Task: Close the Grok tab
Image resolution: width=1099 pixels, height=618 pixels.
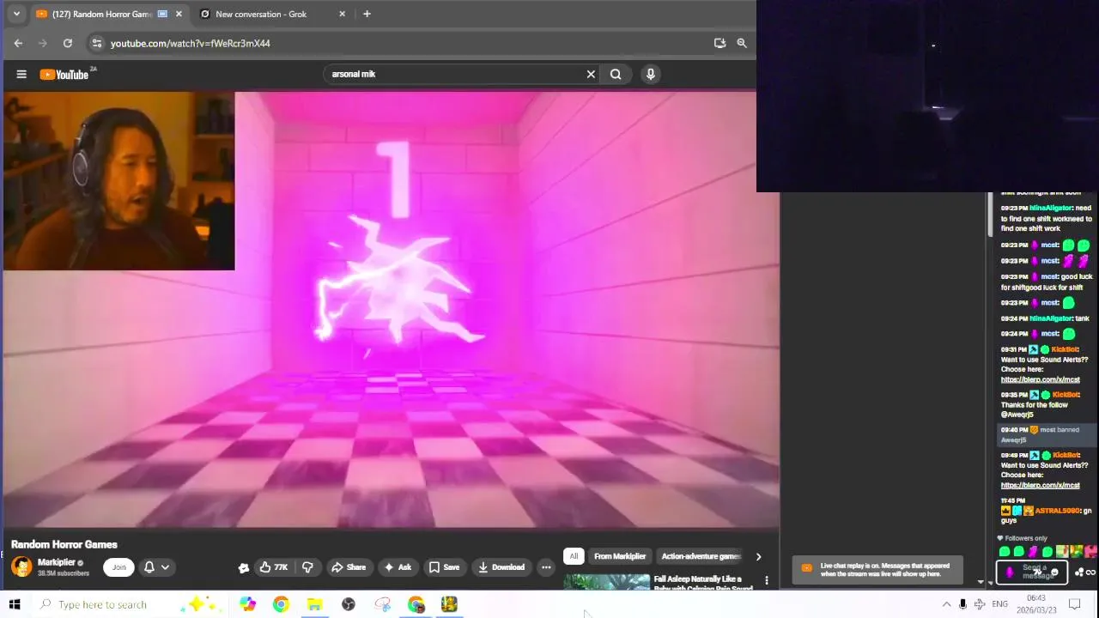Action: coord(343,14)
